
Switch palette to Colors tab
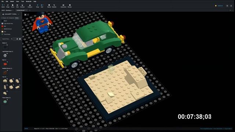17,18
